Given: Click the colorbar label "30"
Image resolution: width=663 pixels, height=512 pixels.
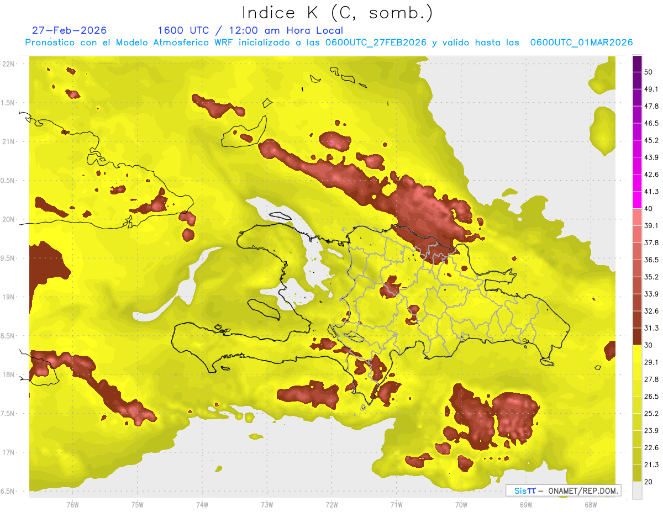Looking at the screenshot, I should coord(649,345).
